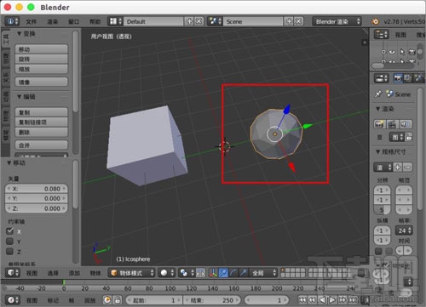Add a render preset with plus icon
Viewport: 426px width, 307px height.
click(398, 168)
